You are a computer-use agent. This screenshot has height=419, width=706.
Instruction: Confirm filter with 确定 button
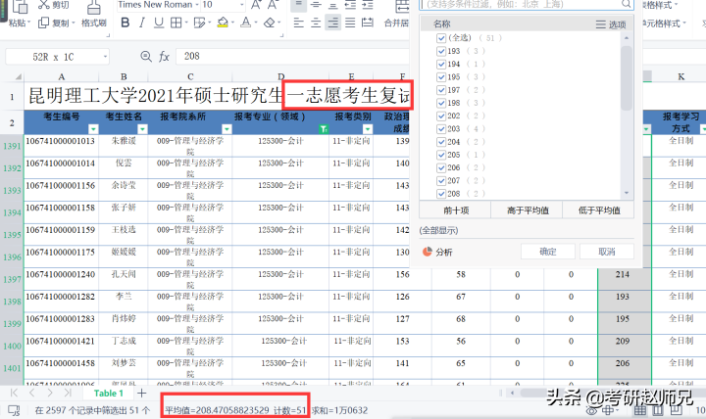coord(548,252)
